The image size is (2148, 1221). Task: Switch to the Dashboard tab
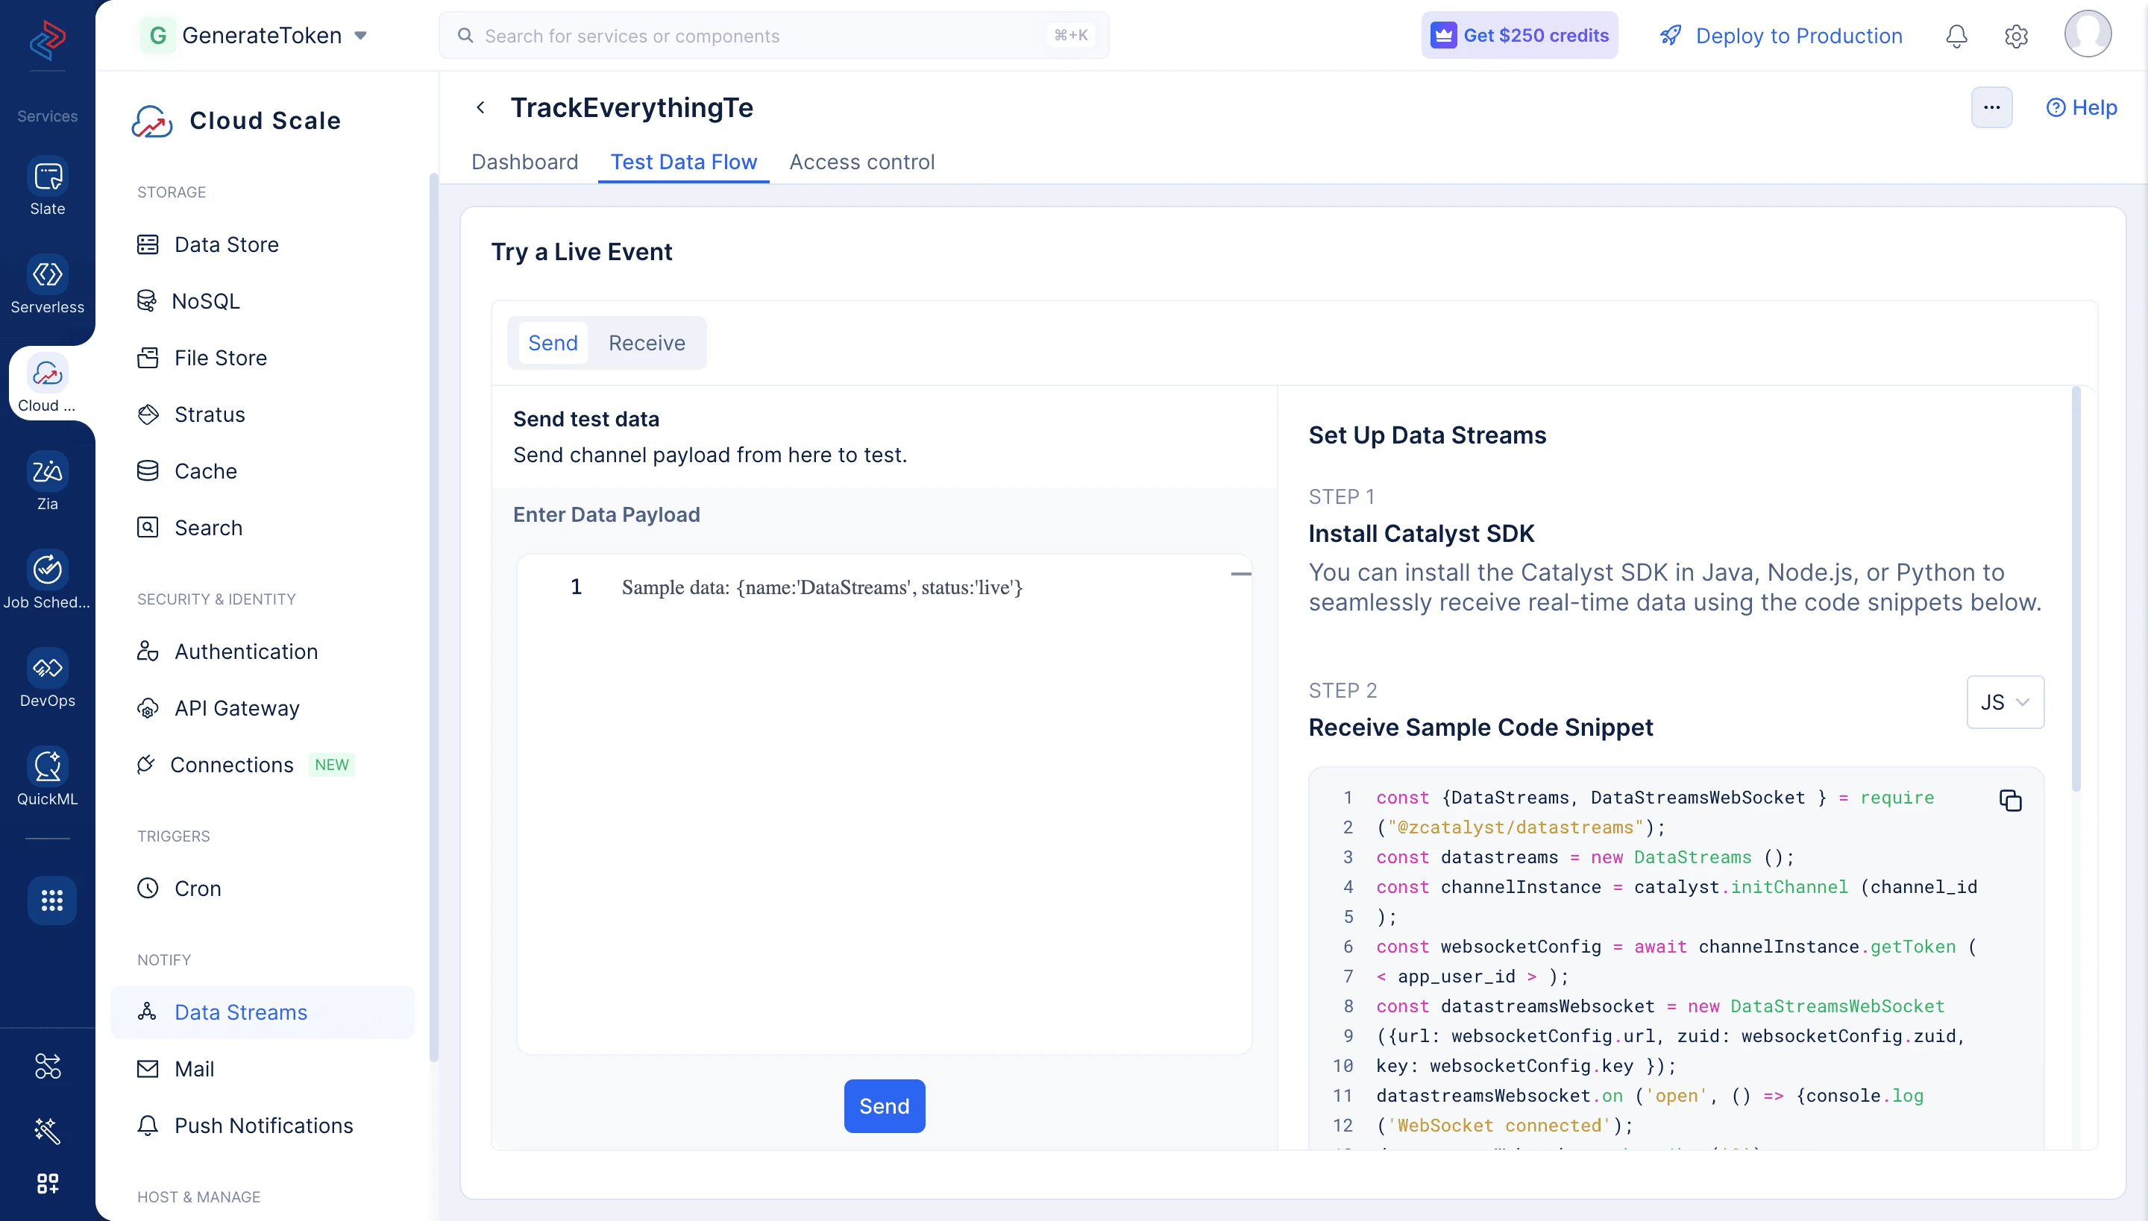click(524, 162)
